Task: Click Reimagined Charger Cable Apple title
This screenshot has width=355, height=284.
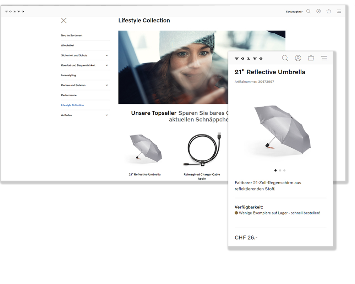Action: click(x=202, y=176)
